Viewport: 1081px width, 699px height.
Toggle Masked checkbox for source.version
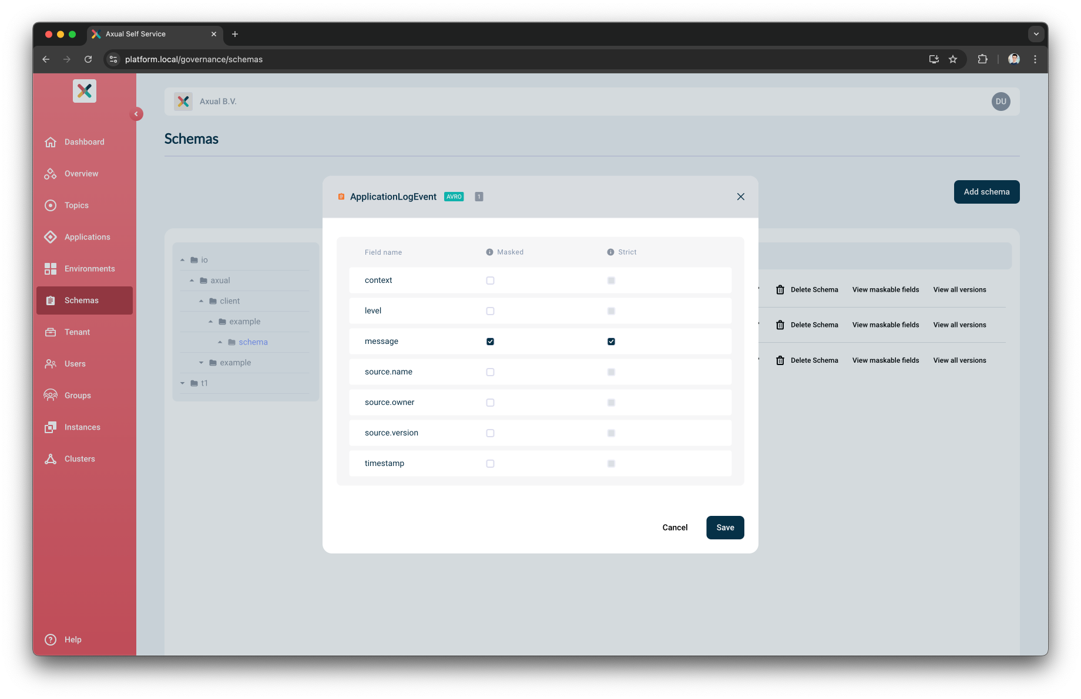pos(490,433)
